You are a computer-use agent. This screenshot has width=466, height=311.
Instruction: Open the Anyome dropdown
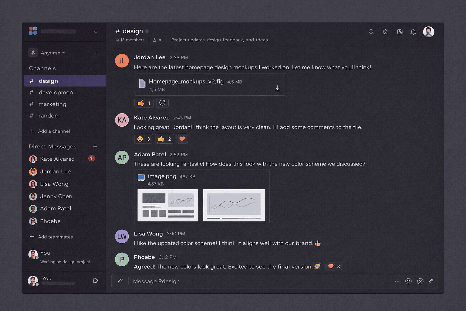(47, 53)
